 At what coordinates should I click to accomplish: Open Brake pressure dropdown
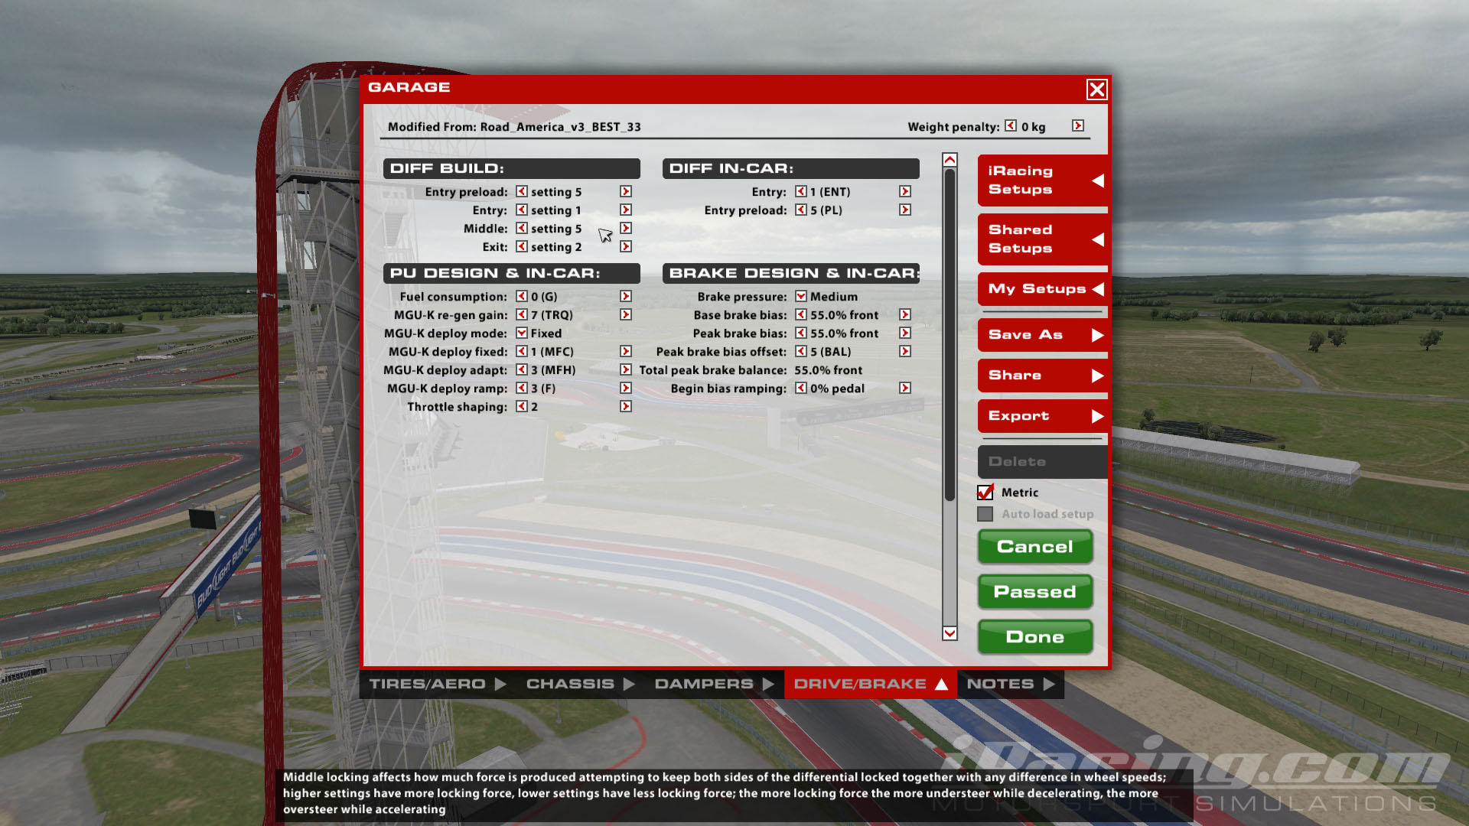click(801, 296)
